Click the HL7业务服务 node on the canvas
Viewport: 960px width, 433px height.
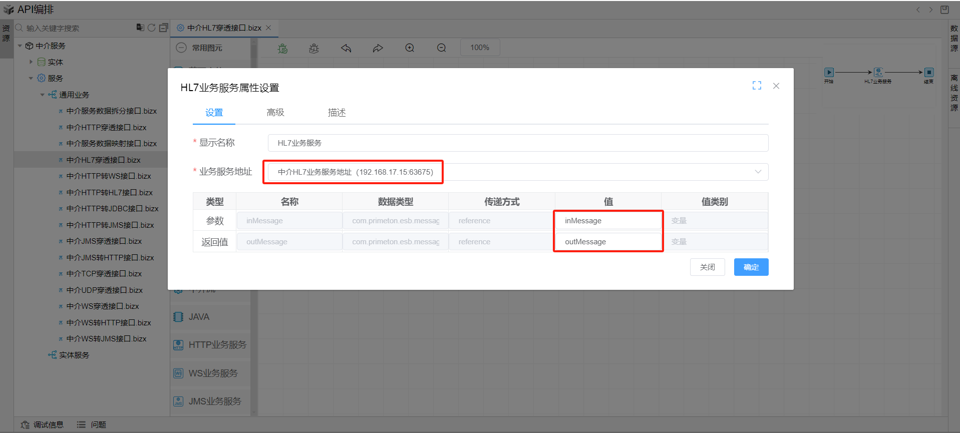pos(878,73)
